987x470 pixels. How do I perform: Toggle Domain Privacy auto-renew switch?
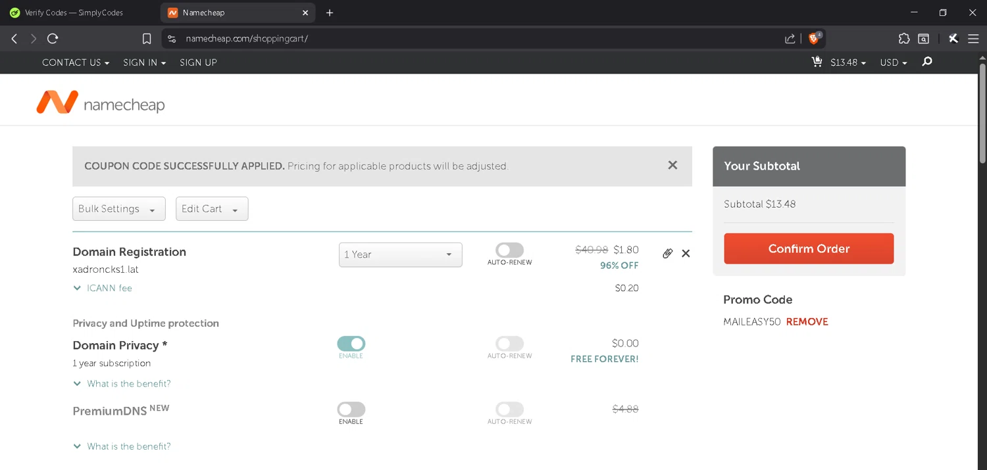tap(509, 344)
